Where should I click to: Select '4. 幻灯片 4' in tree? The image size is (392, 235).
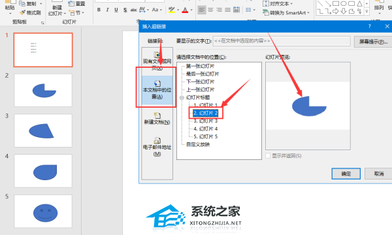tap(206, 129)
